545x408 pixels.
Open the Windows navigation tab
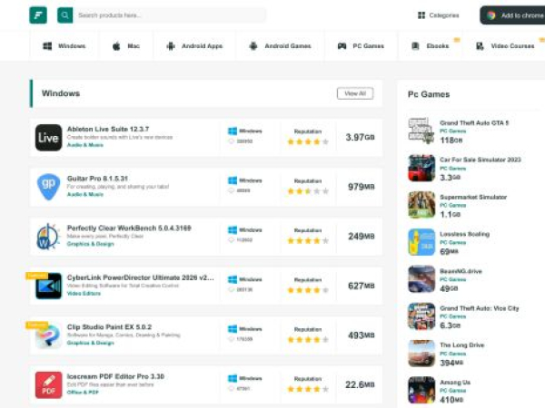click(64, 46)
